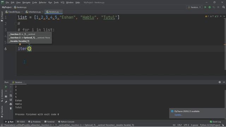
Task: Open the 4 spaces indent settings
Action: click(195, 125)
